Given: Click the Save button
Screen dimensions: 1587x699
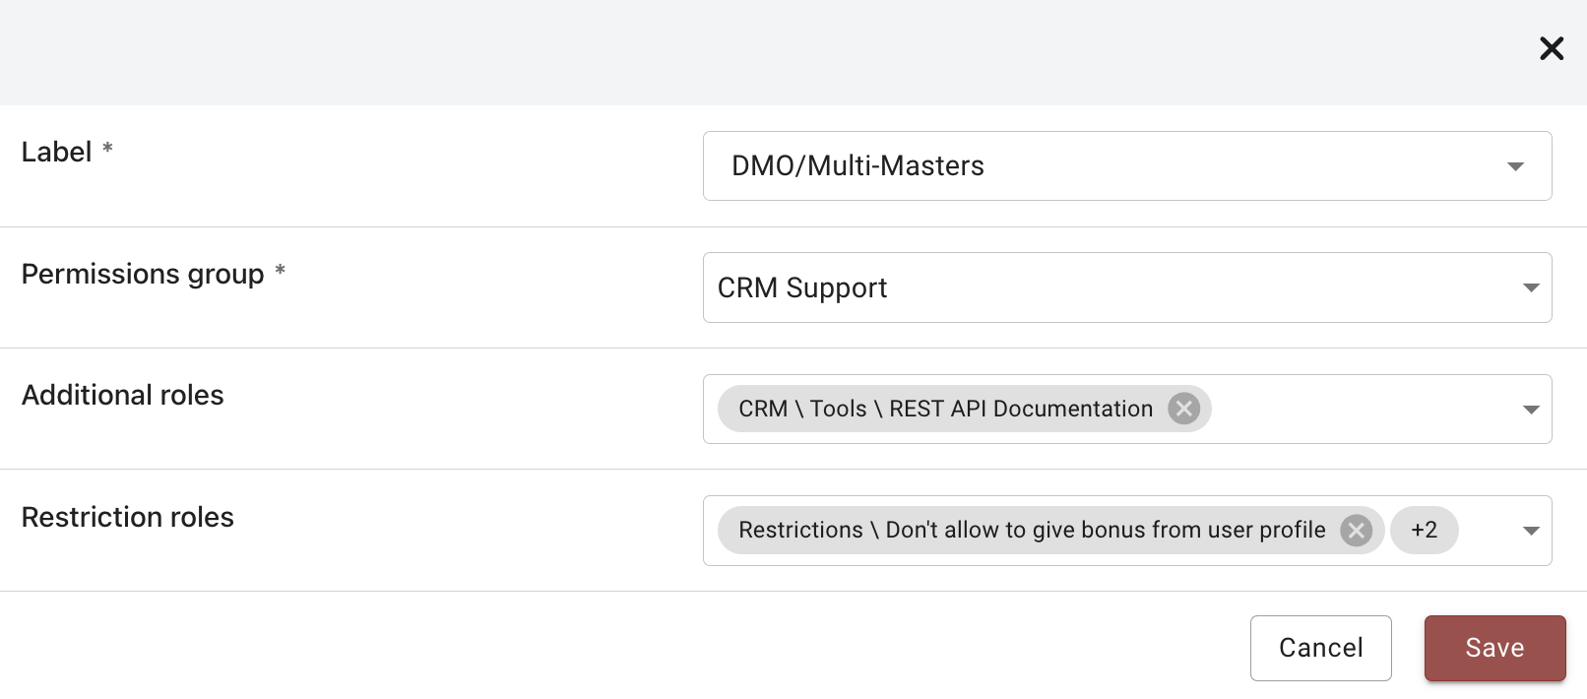Looking at the screenshot, I should click(1494, 648).
